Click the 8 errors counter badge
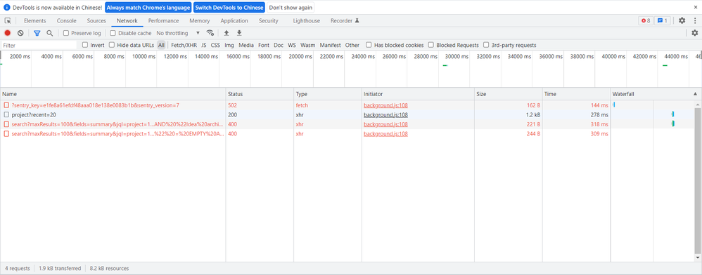The image size is (702, 275). 645,20
